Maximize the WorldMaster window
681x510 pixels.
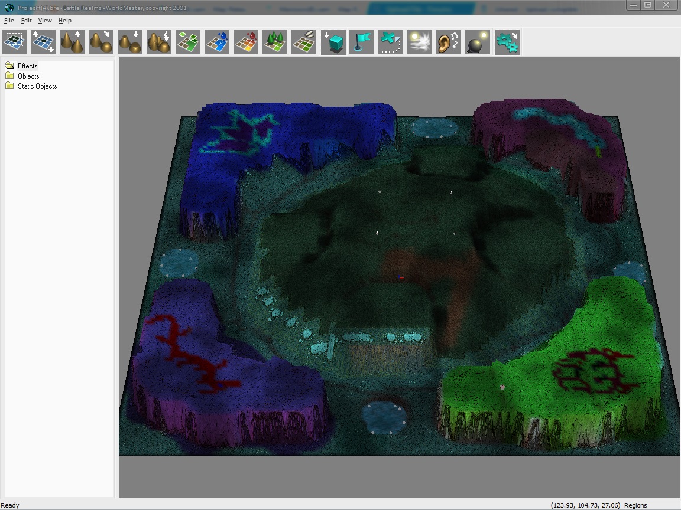[x=647, y=5]
